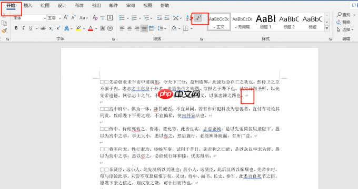Click the Phonetic Guide (wén) icon
358x189 pixels.
point(103,18)
